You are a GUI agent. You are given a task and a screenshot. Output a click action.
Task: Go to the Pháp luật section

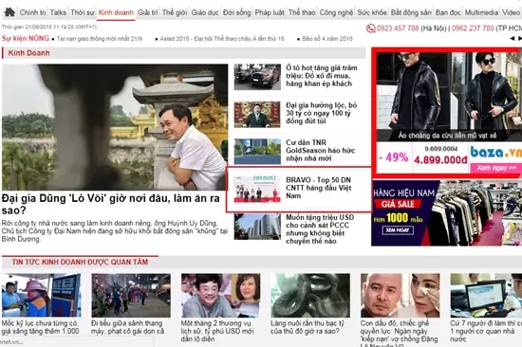pyautogui.click(x=270, y=12)
